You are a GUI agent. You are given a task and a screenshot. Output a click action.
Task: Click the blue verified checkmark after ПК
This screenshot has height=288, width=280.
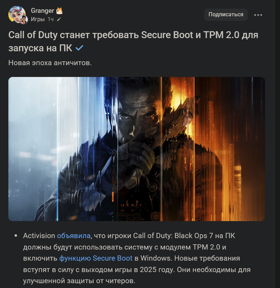pyautogui.click(x=79, y=48)
